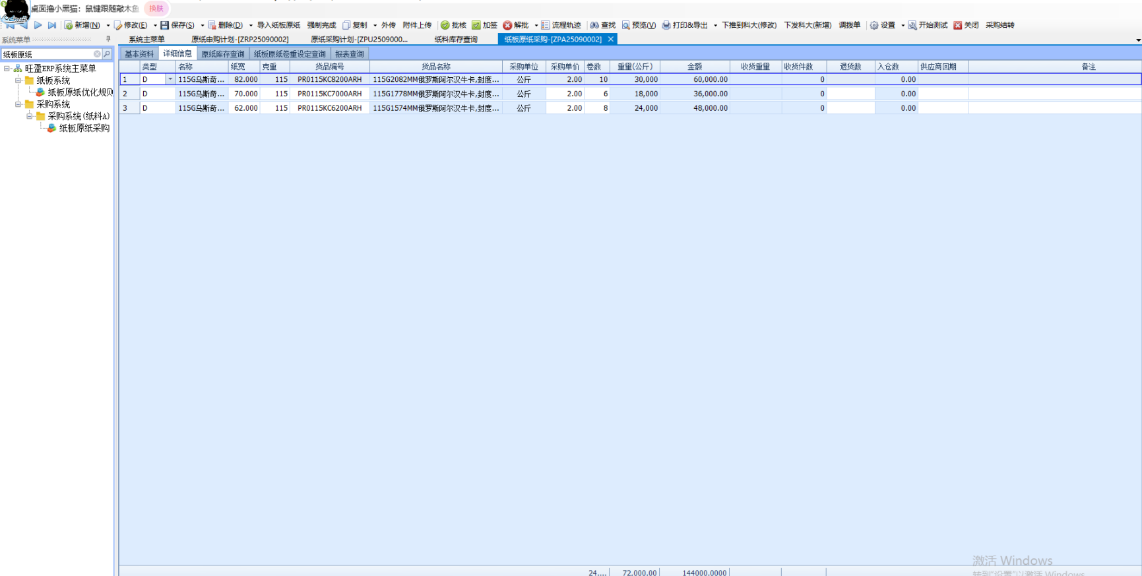1142x576 pixels.
Task: Open the 报表查询 sub-tab
Action: [x=350, y=54]
